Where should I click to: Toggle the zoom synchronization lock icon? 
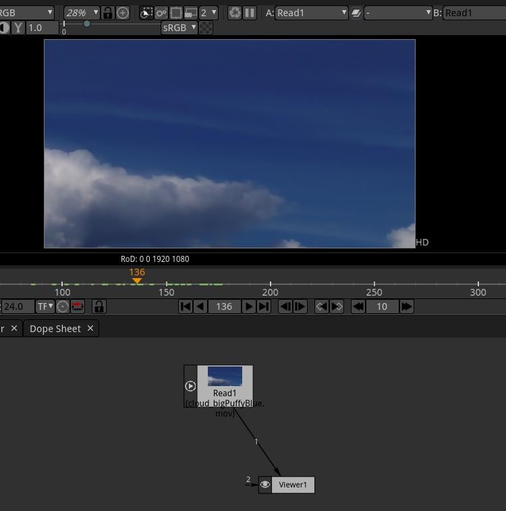tap(107, 13)
